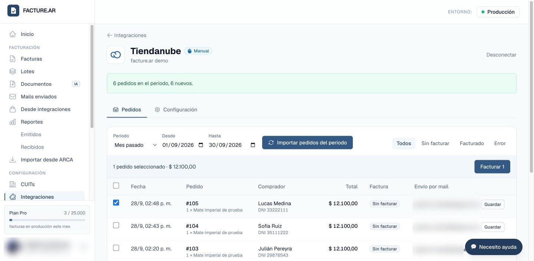Image resolution: width=534 pixels, height=261 pixels.
Task: Switch to the Configuración tab
Action: (176, 110)
